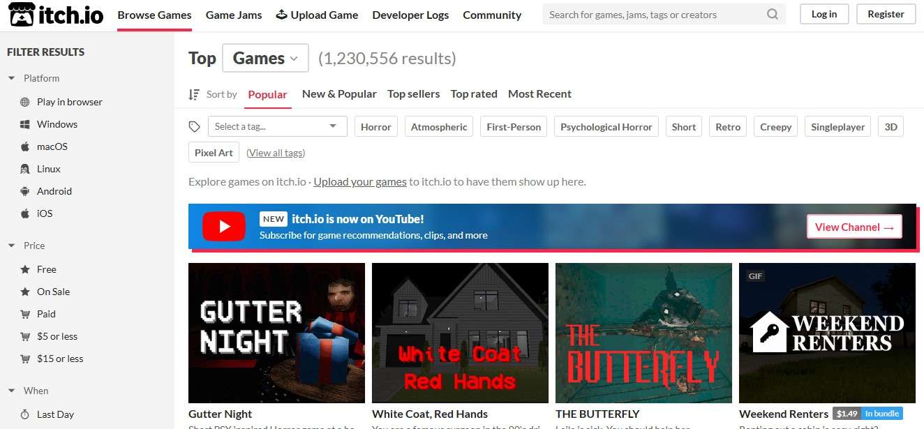Screen dimensions: 924x429
Task: Click the Android robot filter icon
Action: point(24,191)
